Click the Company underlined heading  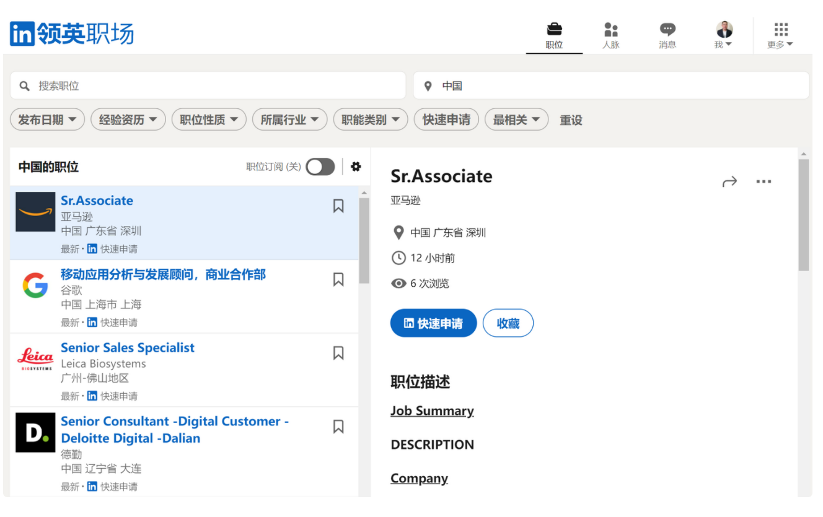419,479
